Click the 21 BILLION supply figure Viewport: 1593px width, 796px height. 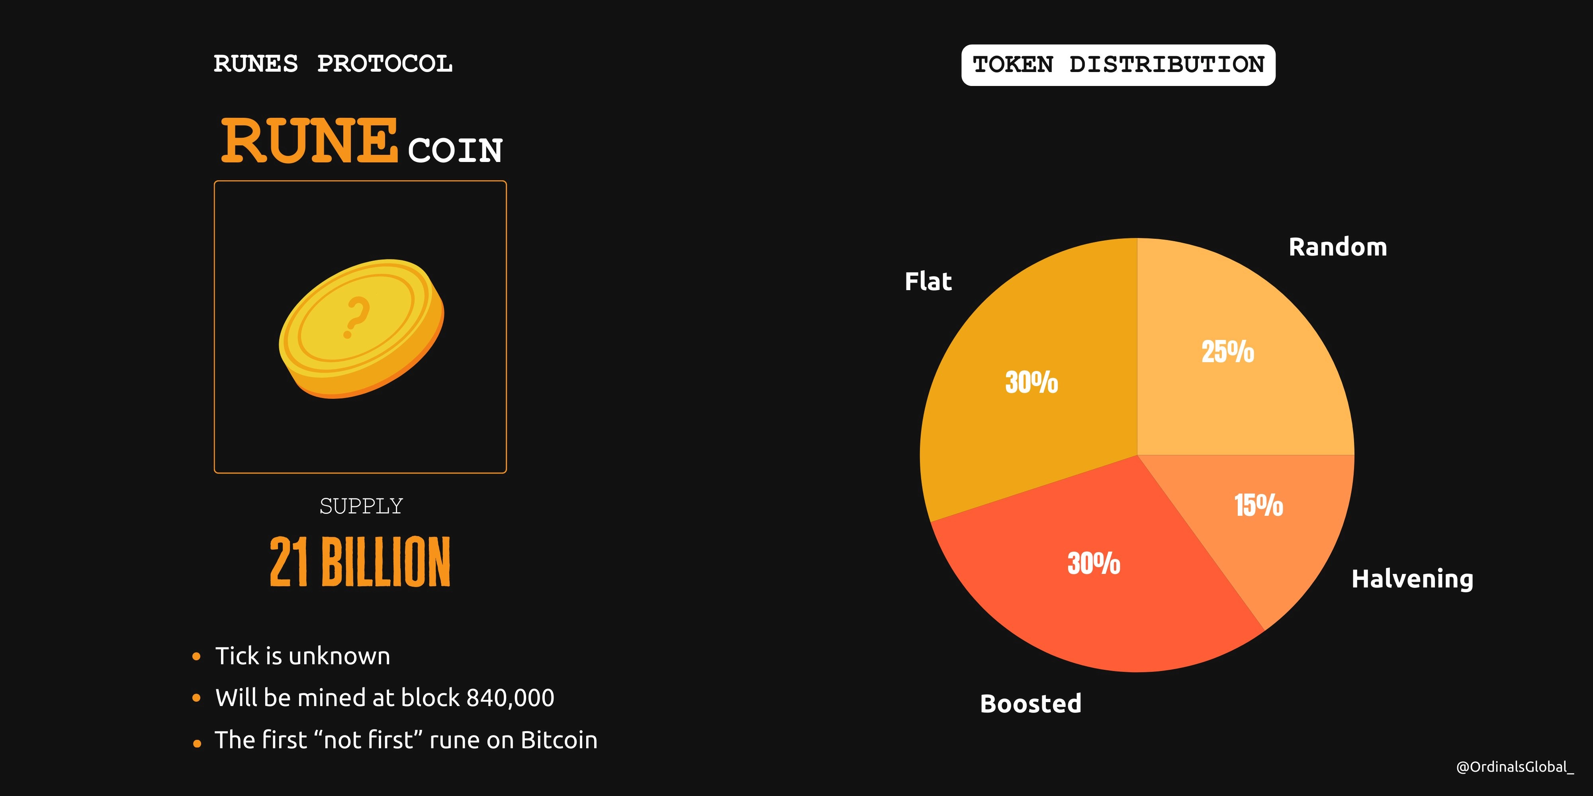(360, 562)
